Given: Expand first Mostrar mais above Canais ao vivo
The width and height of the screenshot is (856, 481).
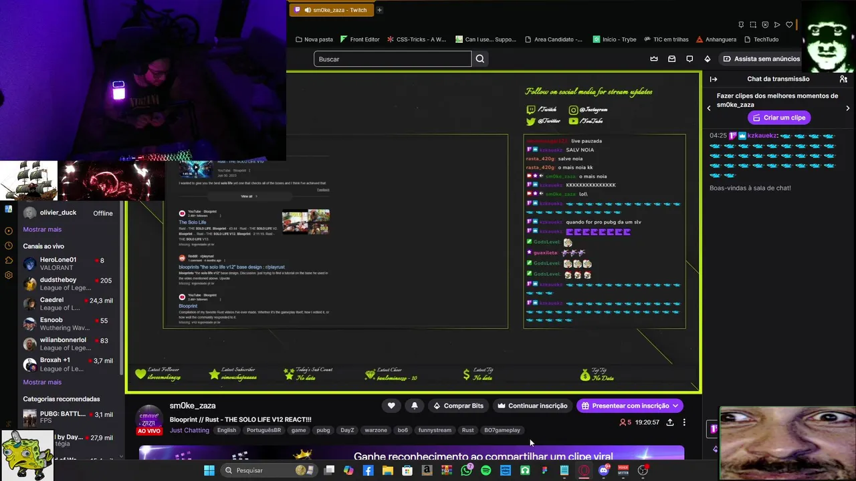Looking at the screenshot, I should tap(42, 229).
